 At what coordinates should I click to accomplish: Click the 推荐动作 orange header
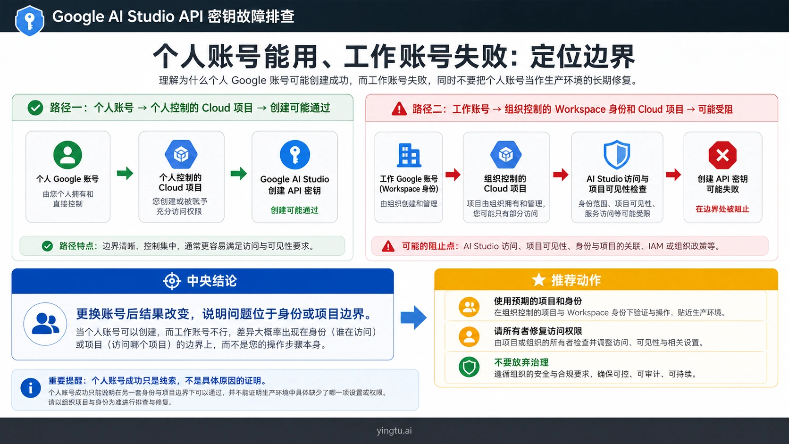click(606, 280)
